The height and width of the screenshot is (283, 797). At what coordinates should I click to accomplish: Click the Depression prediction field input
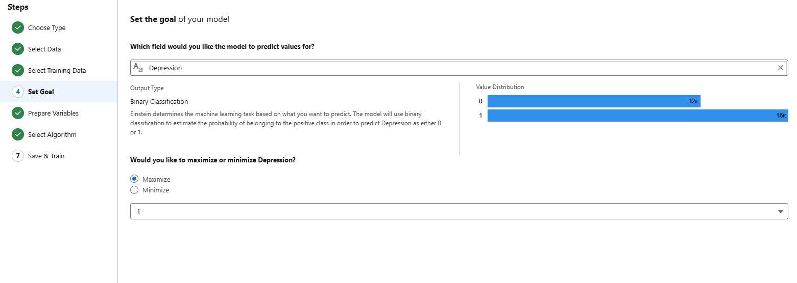tap(460, 68)
